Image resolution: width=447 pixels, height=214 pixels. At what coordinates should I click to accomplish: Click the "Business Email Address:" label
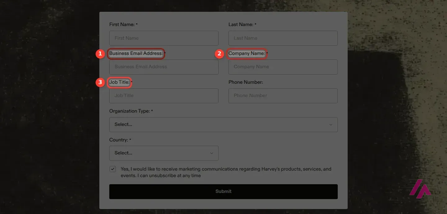[x=136, y=53]
